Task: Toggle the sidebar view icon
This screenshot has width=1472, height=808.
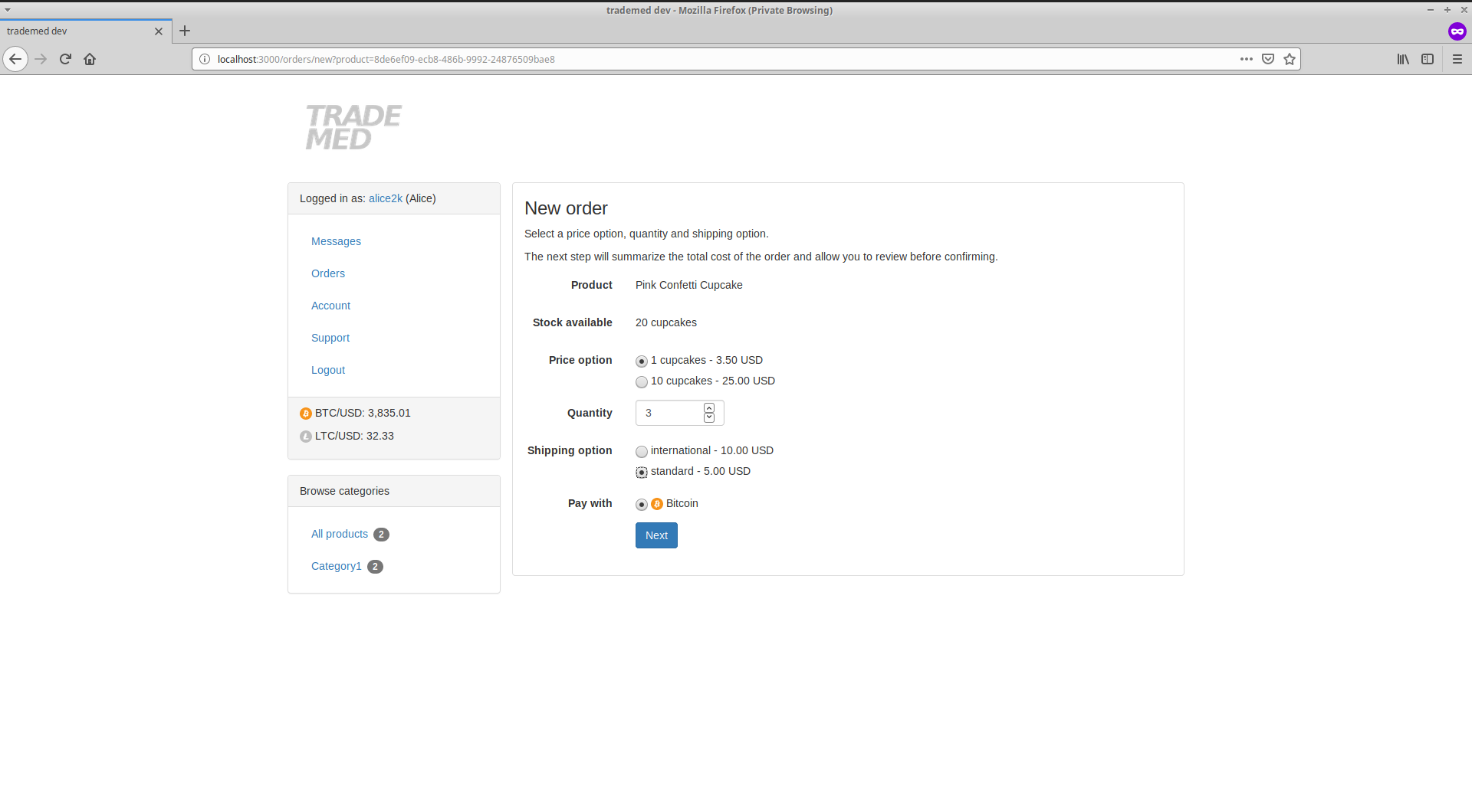Action: point(1428,59)
